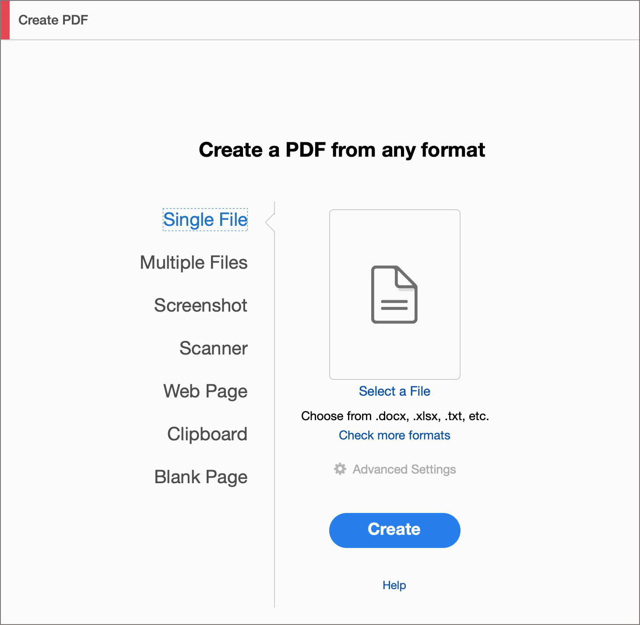Select Web Page as the source

(x=204, y=391)
